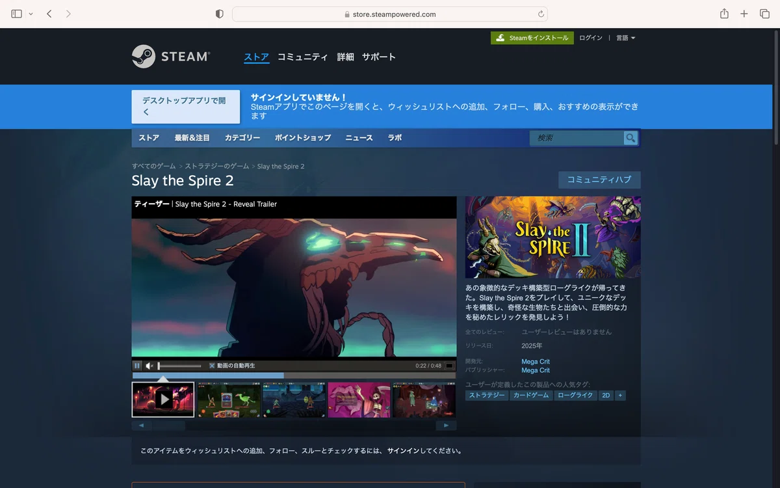This screenshot has width=780, height=488.
Task: Click the ユーザーレビューはありません text
Action: point(567,332)
